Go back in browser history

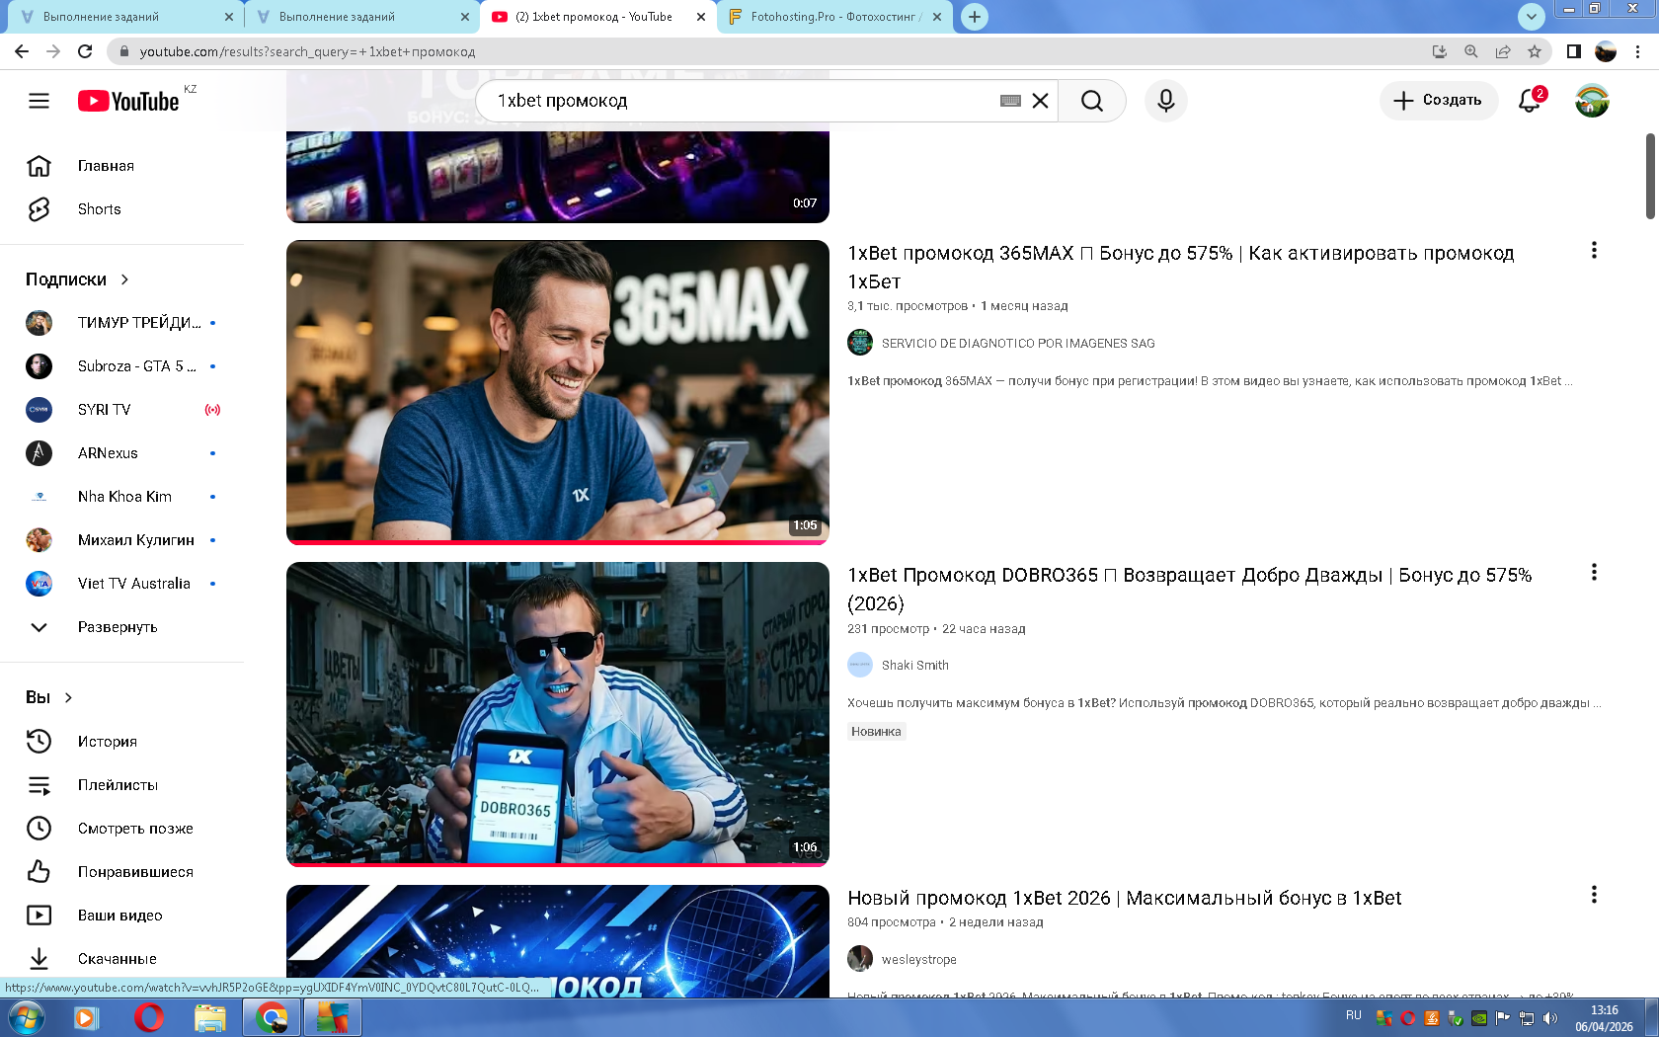[x=22, y=51]
